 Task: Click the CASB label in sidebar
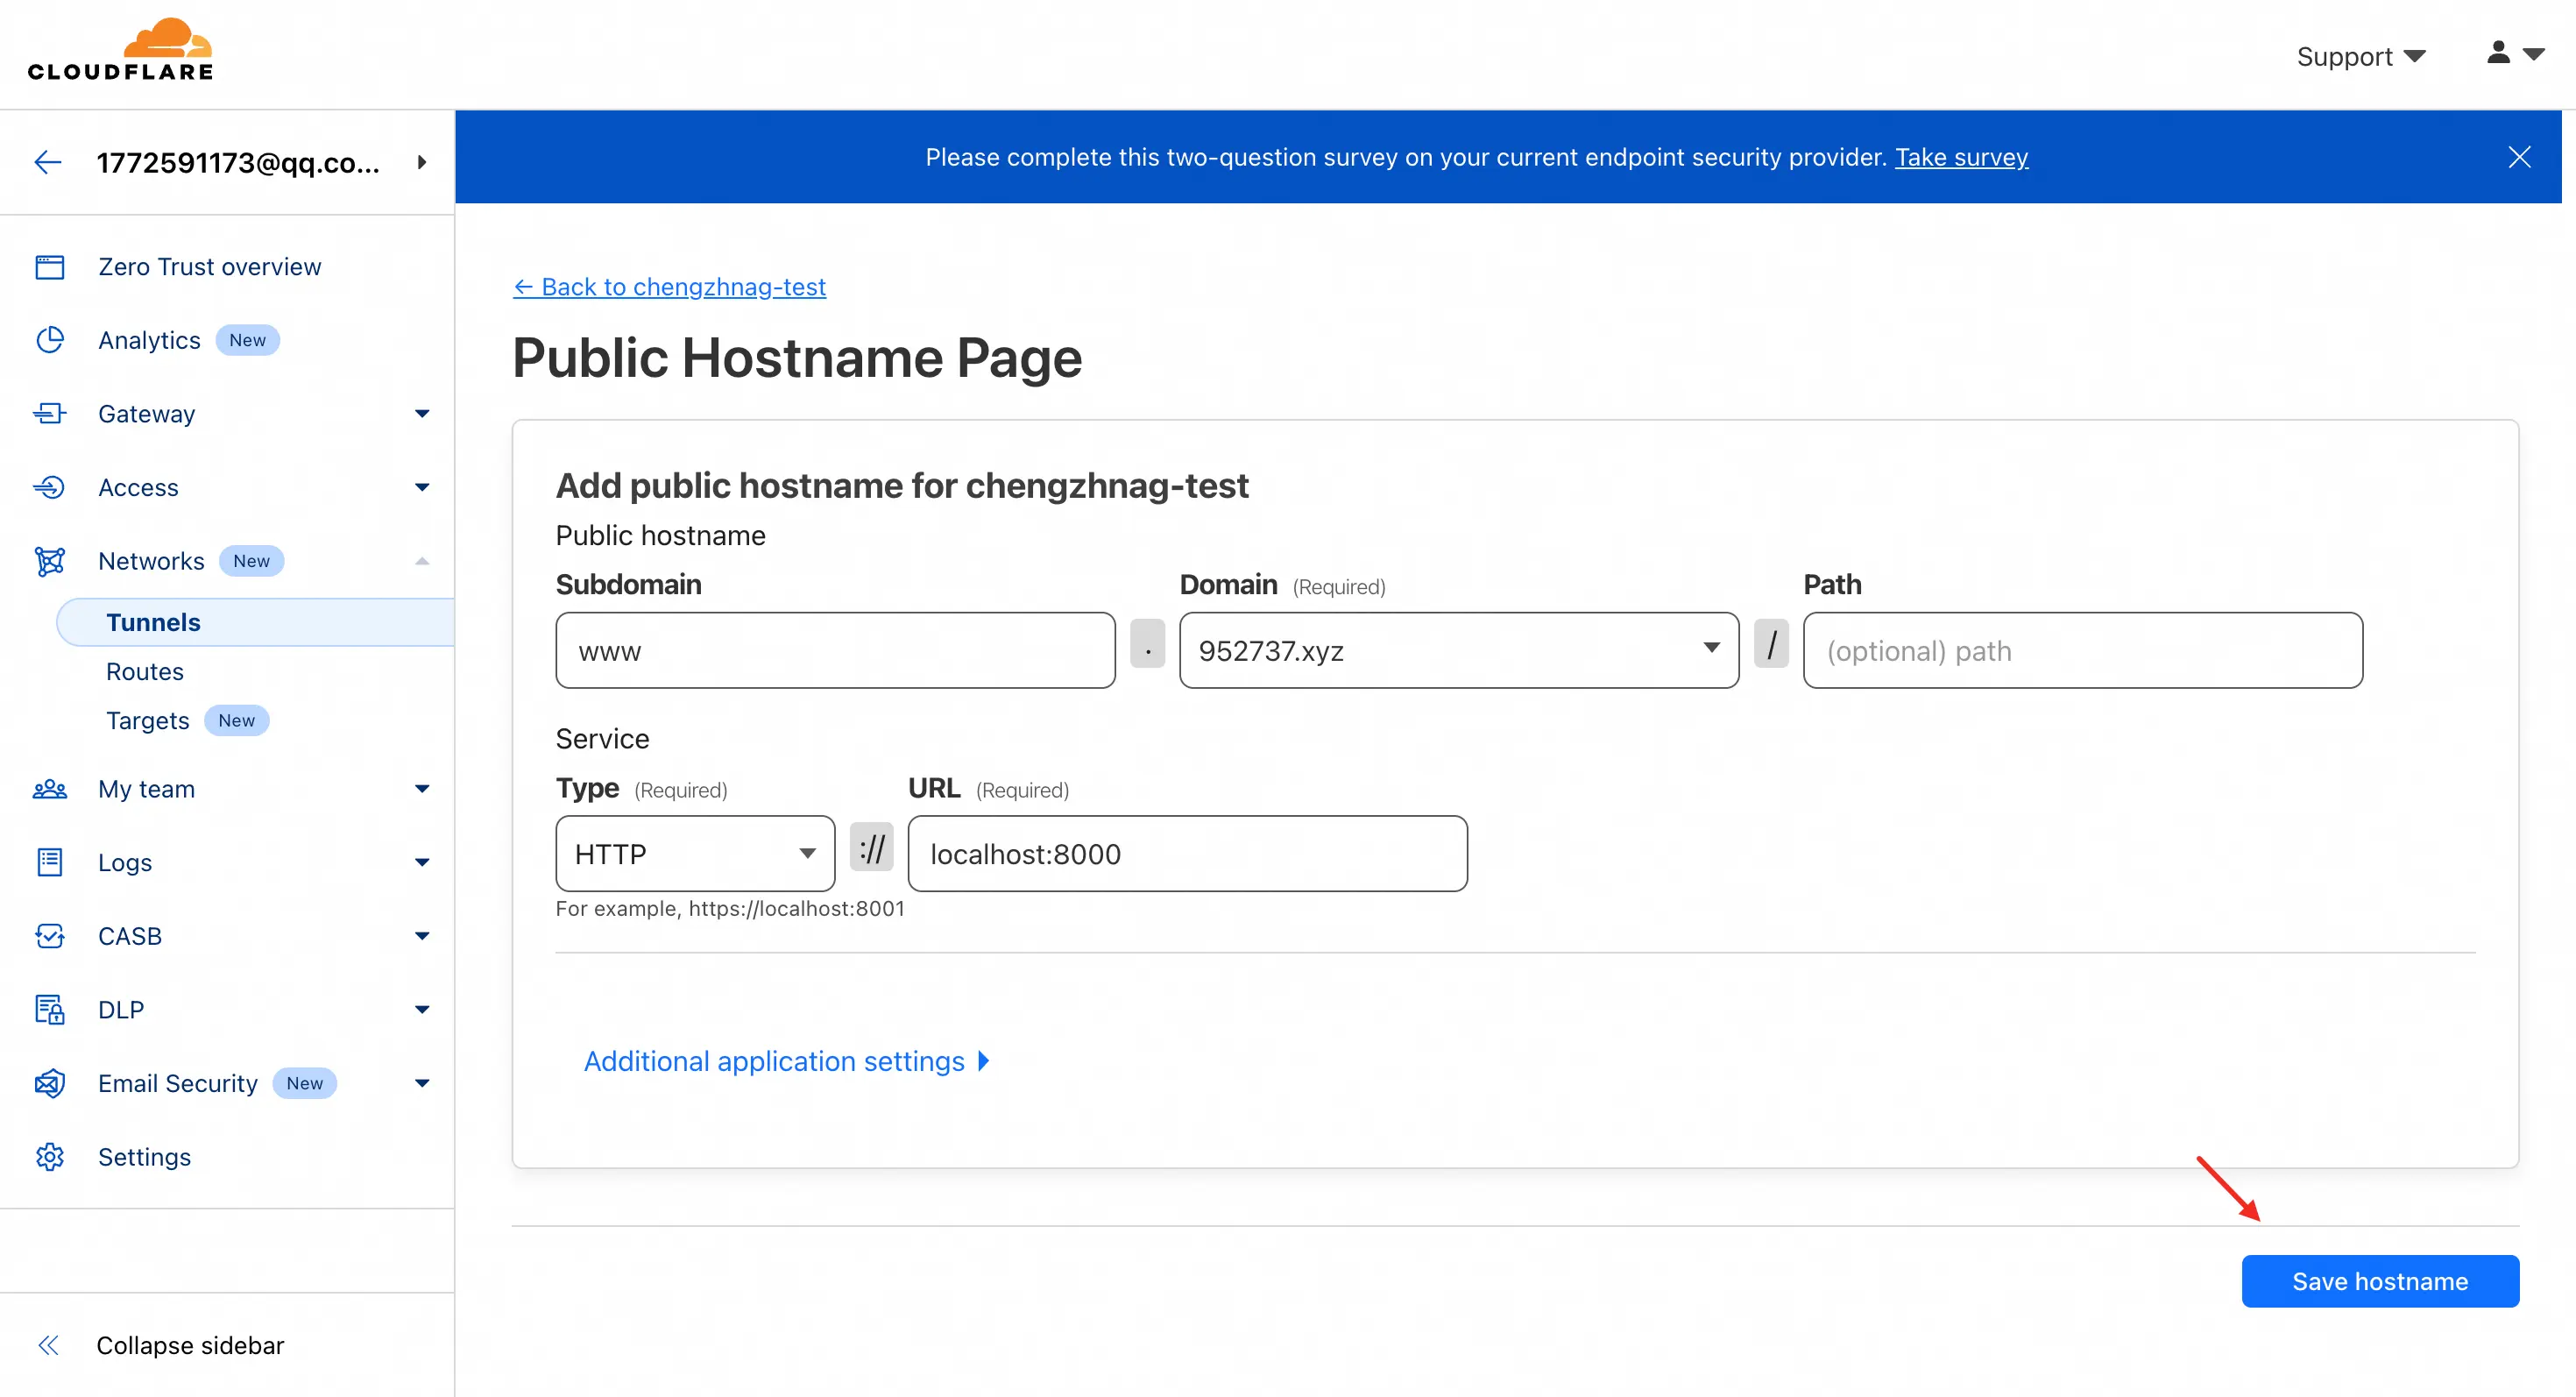coord(130,936)
